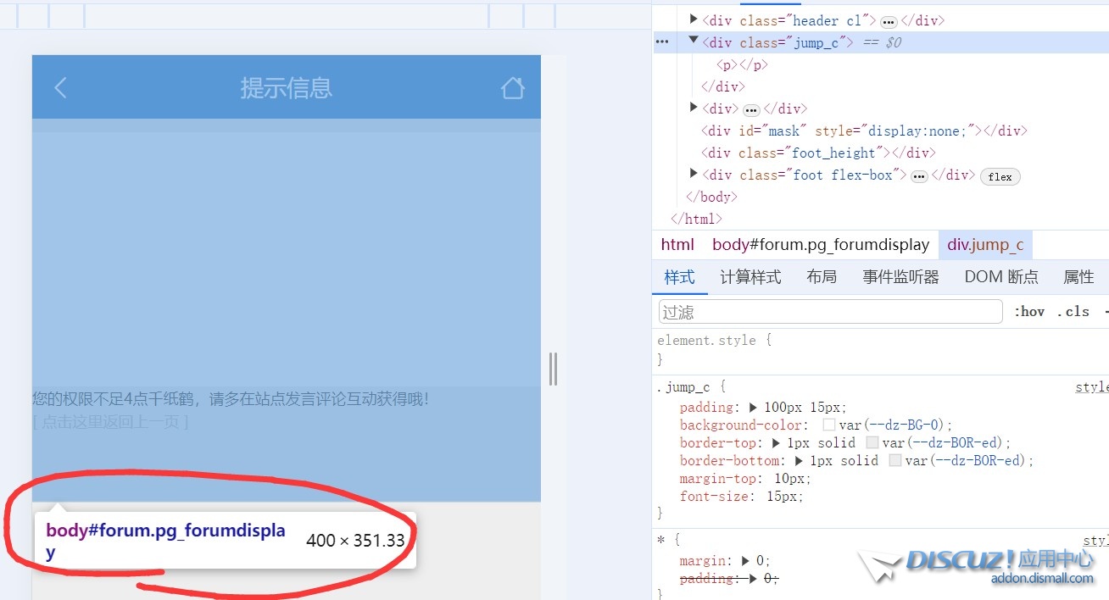Open the border-bottom color swatch
Viewport: 1109px width, 600px height.
pyautogui.click(x=894, y=460)
